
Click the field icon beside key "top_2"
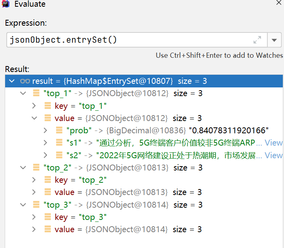[x=48, y=180]
